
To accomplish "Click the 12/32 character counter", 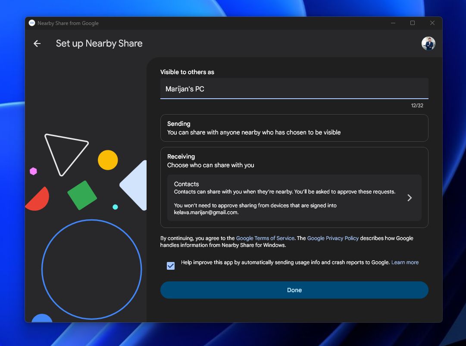I will 417,106.
